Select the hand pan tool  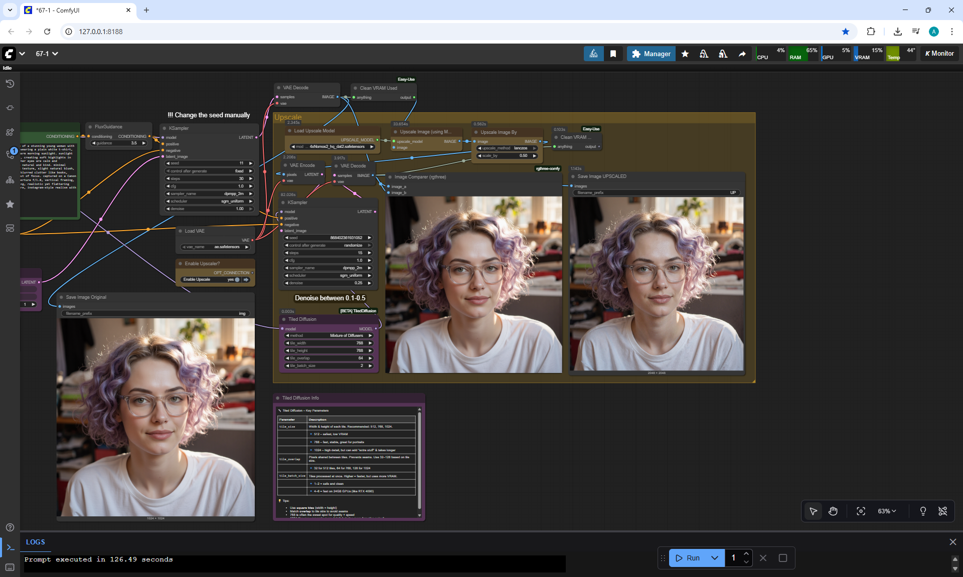833,511
